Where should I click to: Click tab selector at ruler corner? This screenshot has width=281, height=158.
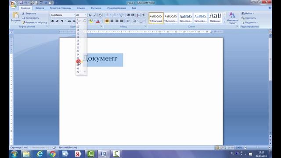pos(11,32)
